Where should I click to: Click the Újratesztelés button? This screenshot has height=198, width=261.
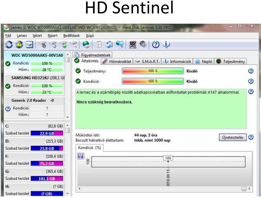[x=232, y=137]
